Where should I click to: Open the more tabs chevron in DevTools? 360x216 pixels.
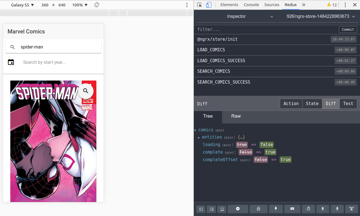point(304,5)
